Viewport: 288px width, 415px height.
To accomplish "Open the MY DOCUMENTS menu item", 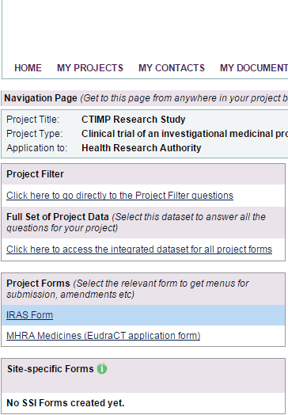I will [x=254, y=68].
